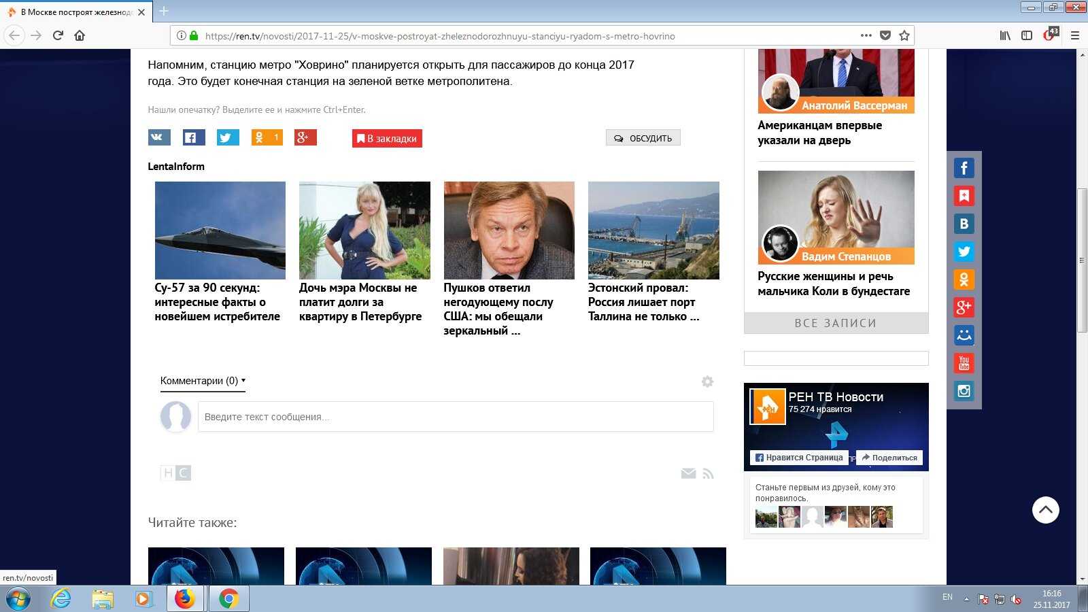Open Су-57 fighter jet article thumbnail
Screen dimensions: 1088x612
pos(220,231)
